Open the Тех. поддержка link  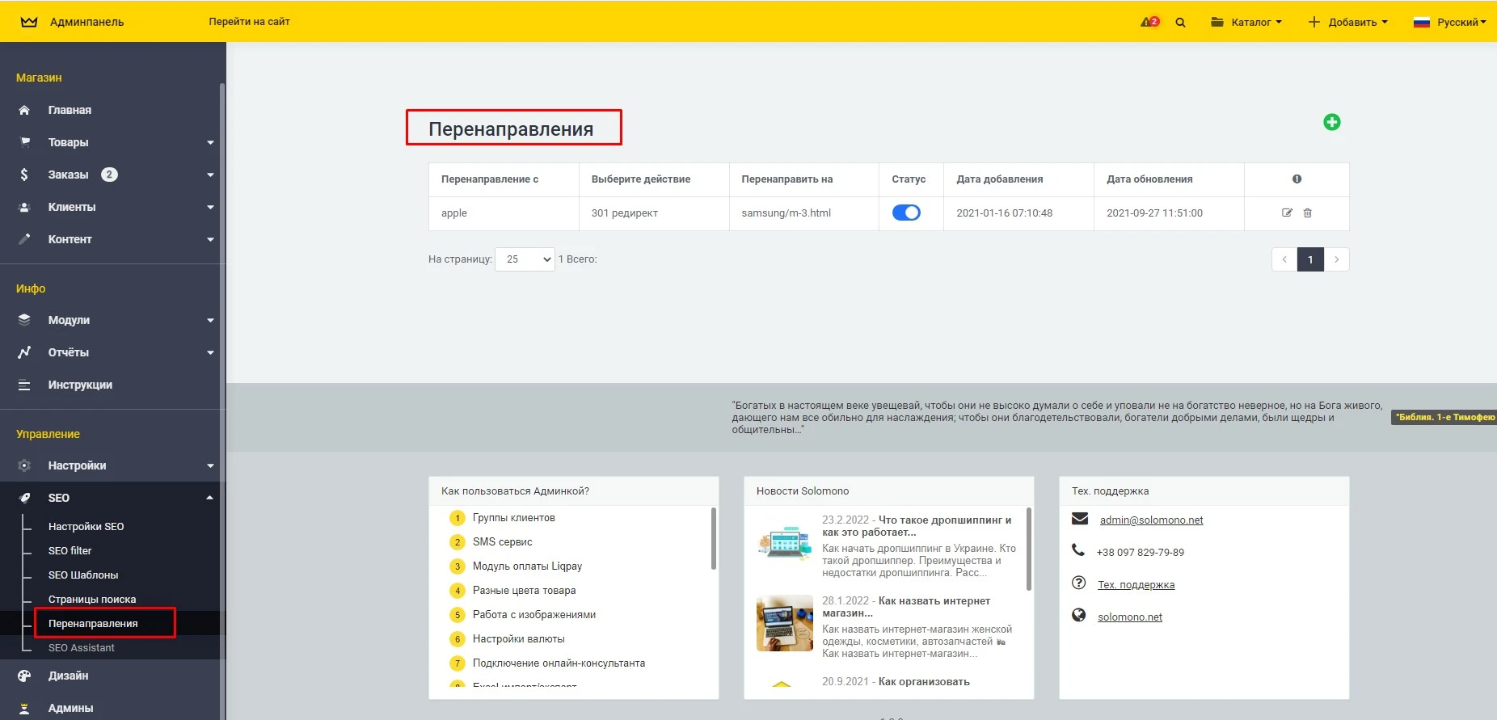(x=1136, y=584)
